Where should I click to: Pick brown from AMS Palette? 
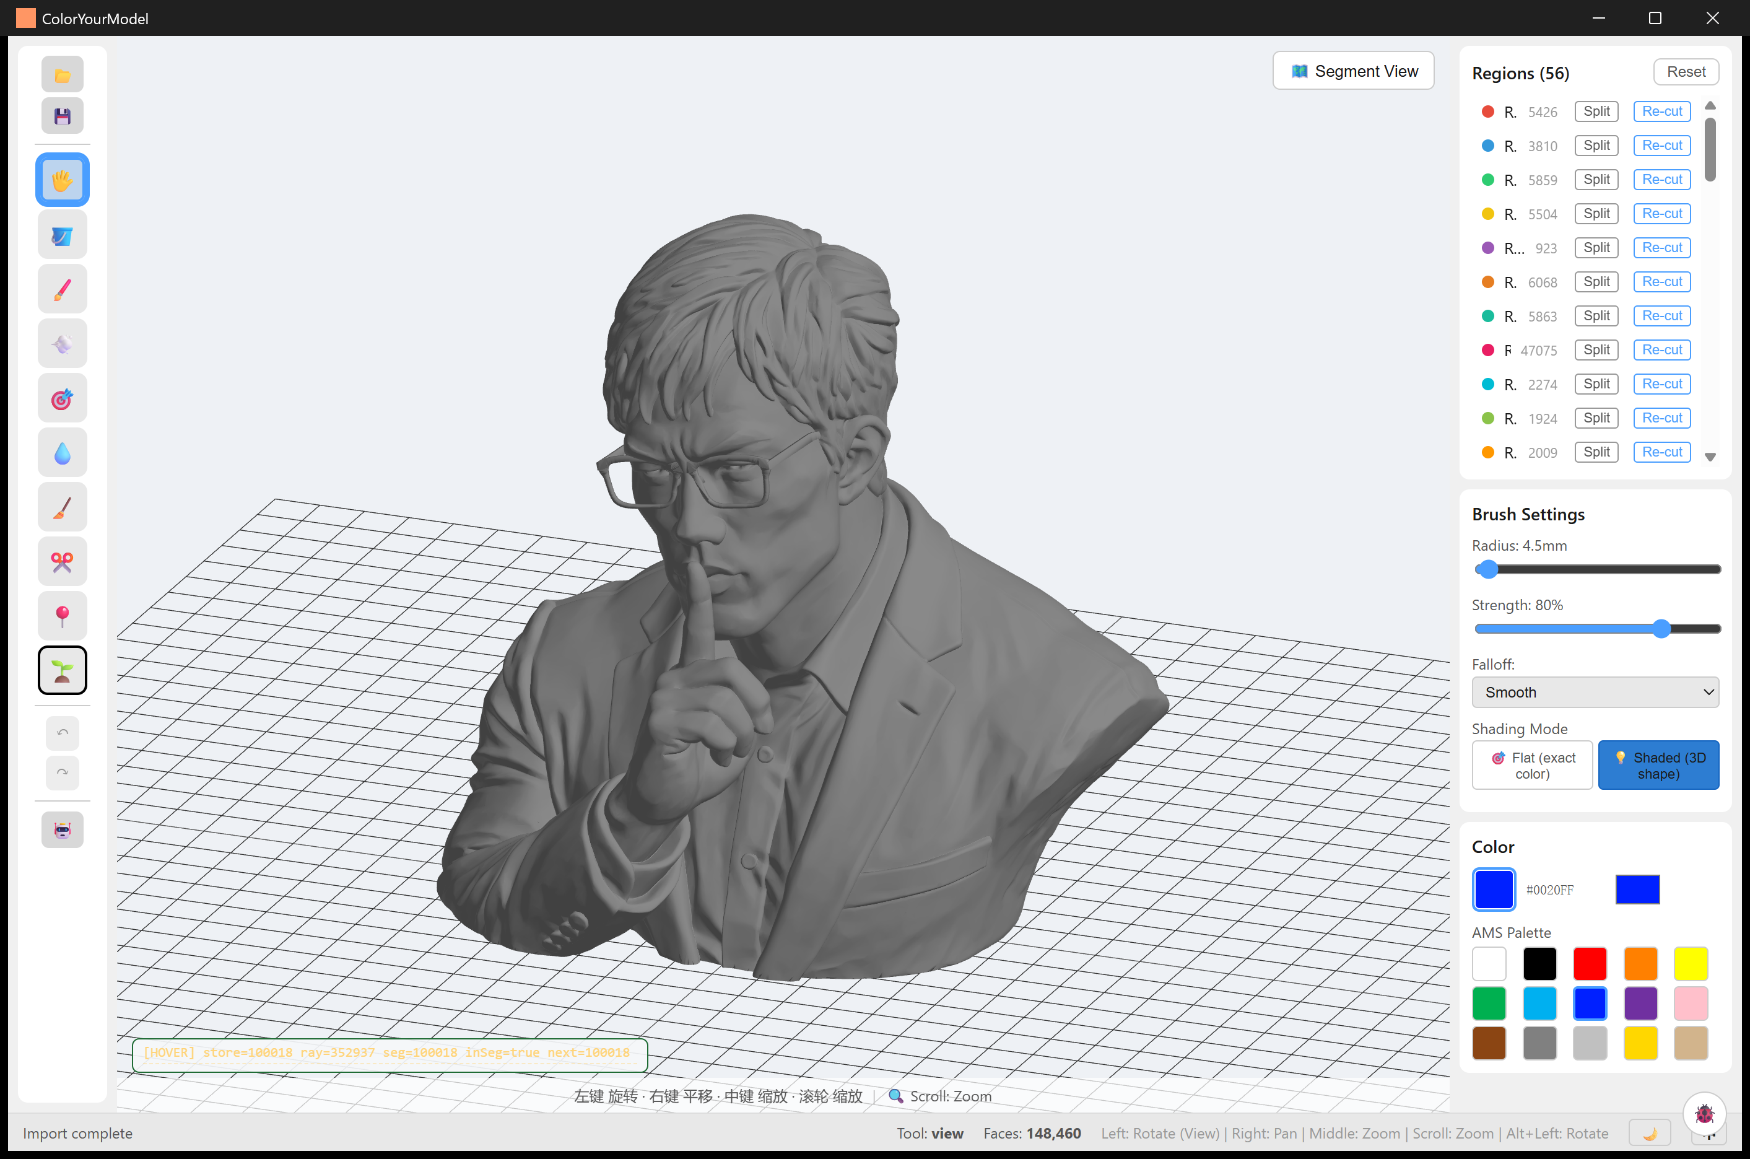[1489, 1043]
